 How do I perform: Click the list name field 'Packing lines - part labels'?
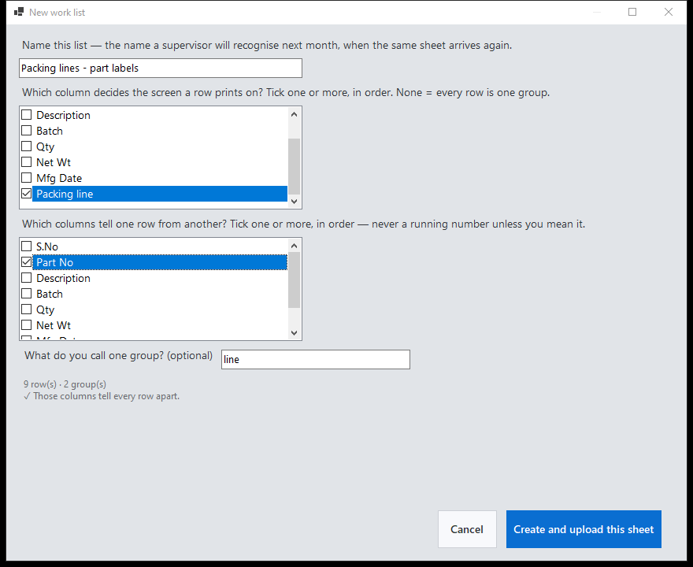161,68
